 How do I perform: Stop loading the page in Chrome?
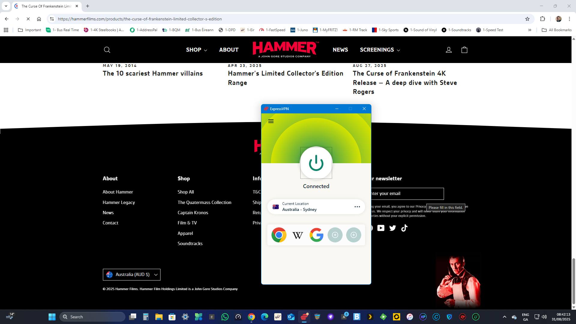[28, 19]
